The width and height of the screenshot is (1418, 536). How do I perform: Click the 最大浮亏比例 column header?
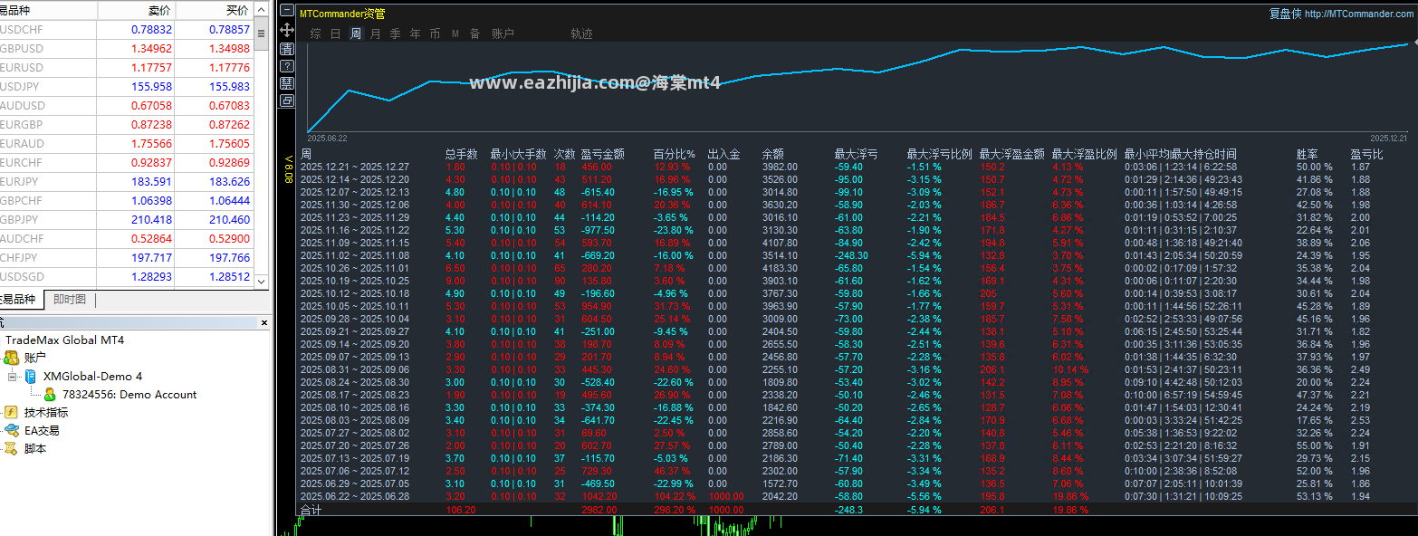click(939, 154)
